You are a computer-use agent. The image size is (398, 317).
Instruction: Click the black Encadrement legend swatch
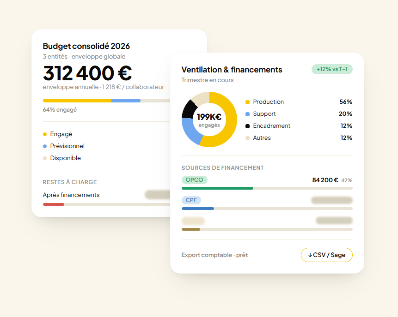click(x=247, y=126)
